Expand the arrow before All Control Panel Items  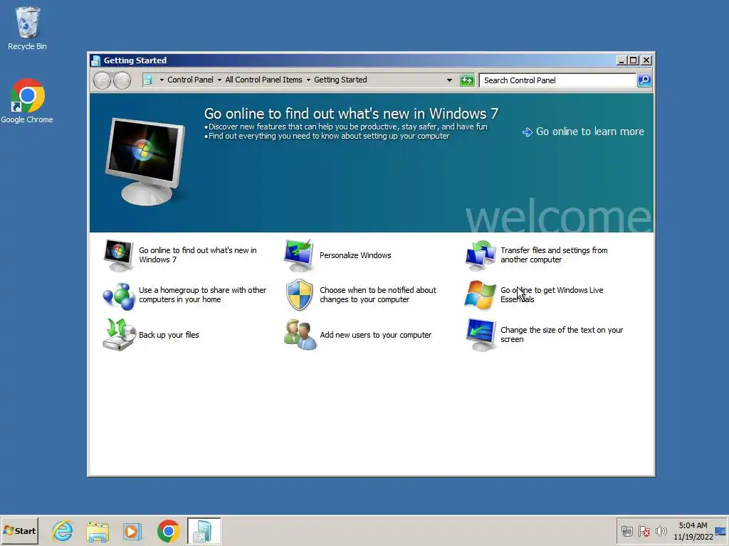[x=219, y=80]
